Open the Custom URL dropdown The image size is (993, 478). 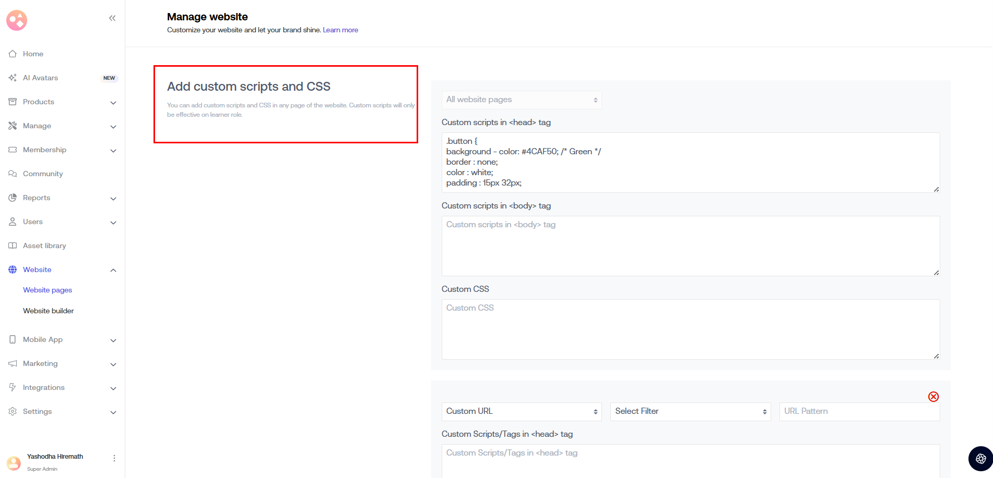pyautogui.click(x=521, y=411)
